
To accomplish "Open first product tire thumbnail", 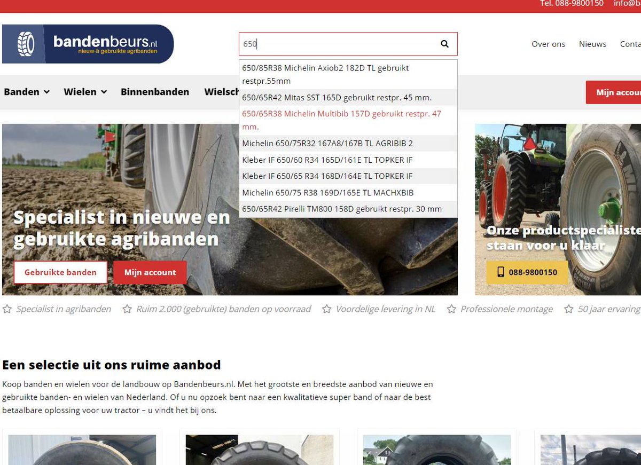I will click(x=82, y=450).
